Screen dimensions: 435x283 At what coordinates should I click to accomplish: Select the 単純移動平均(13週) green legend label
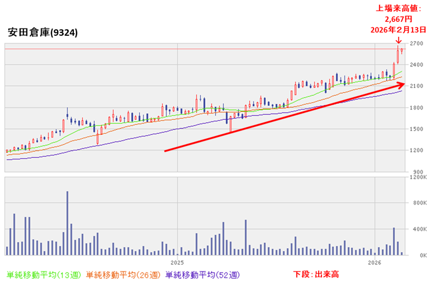click(x=43, y=275)
